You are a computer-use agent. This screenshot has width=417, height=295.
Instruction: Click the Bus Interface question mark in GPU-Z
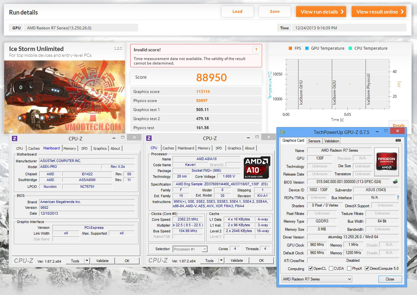coord(398,198)
